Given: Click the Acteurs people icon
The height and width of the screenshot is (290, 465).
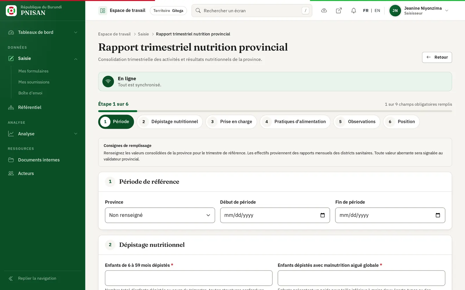Looking at the screenshot, I should 11,173.
